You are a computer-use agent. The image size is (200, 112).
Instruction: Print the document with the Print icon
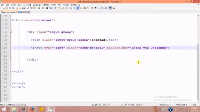(23, 8)
